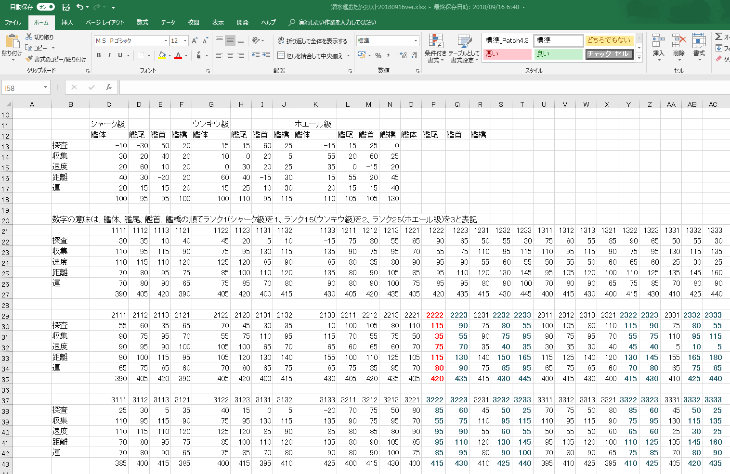The height and width of the screenshot is (474, 730).
Task: Toggle Italic formatting button
Action: pyautogui.click(x=109, y=56)
